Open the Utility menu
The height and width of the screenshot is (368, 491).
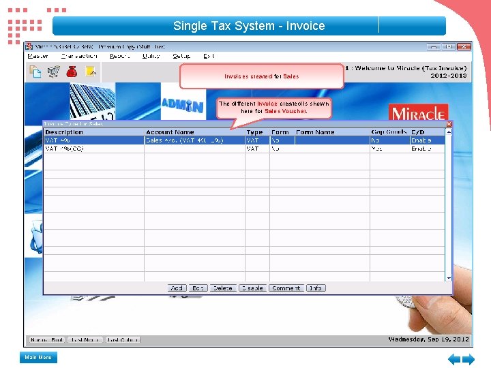click(151, 56)
